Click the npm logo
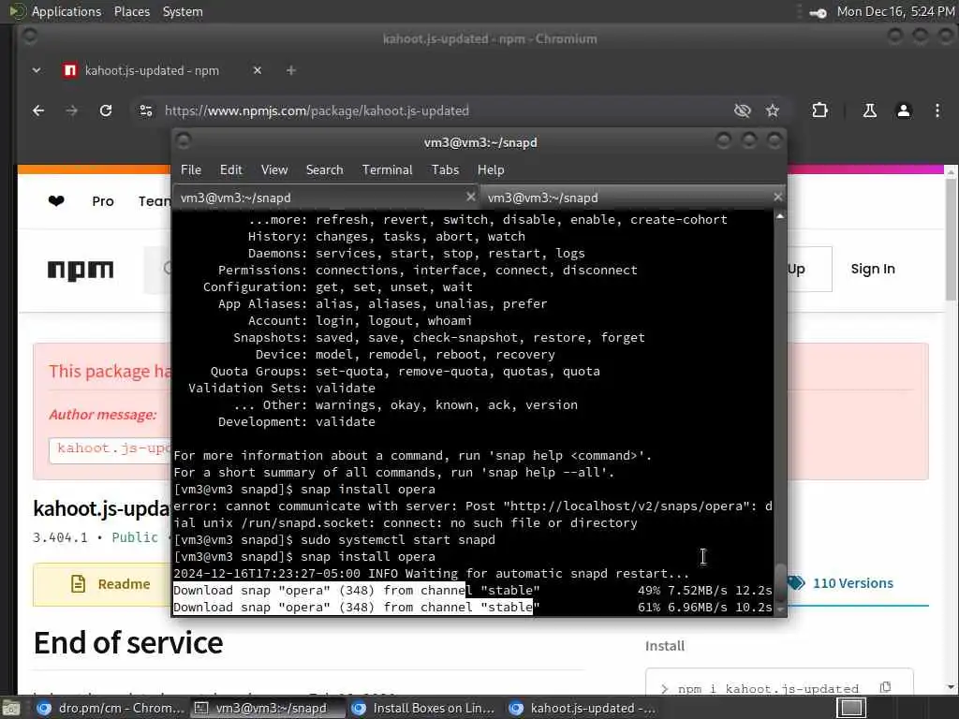Screen dimensions: 959x719 [81, 270]
